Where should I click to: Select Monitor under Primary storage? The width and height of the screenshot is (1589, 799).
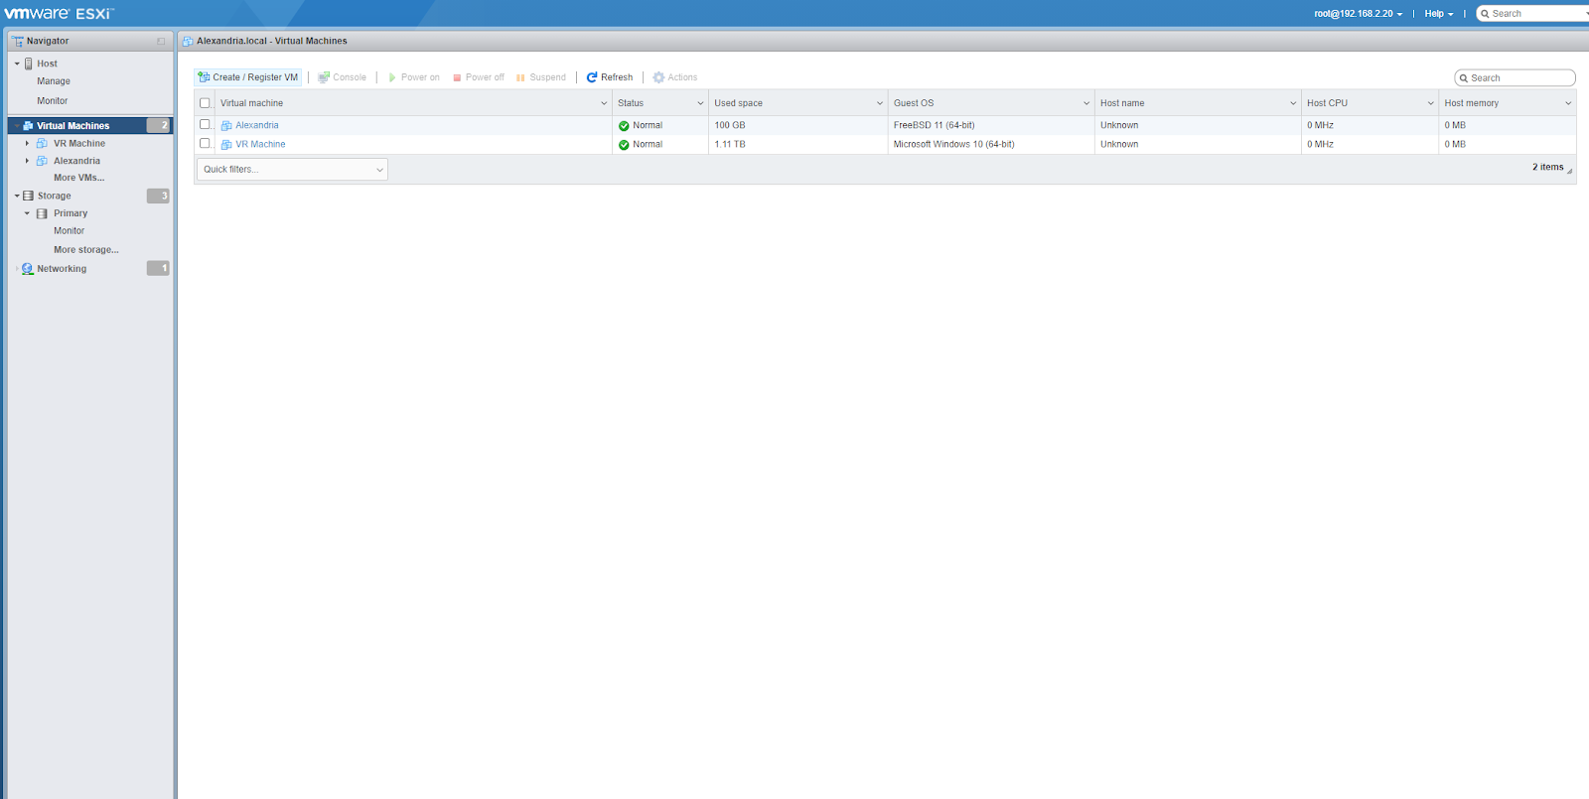[69, 231]
